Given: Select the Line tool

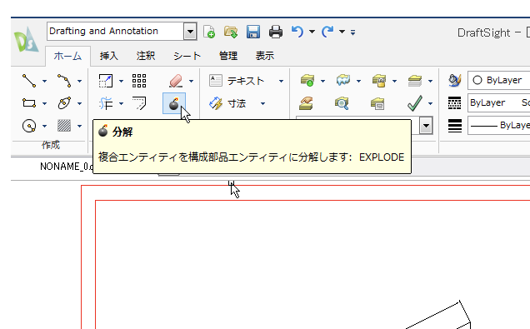Looking at the screenshot, I should (29, 81).
